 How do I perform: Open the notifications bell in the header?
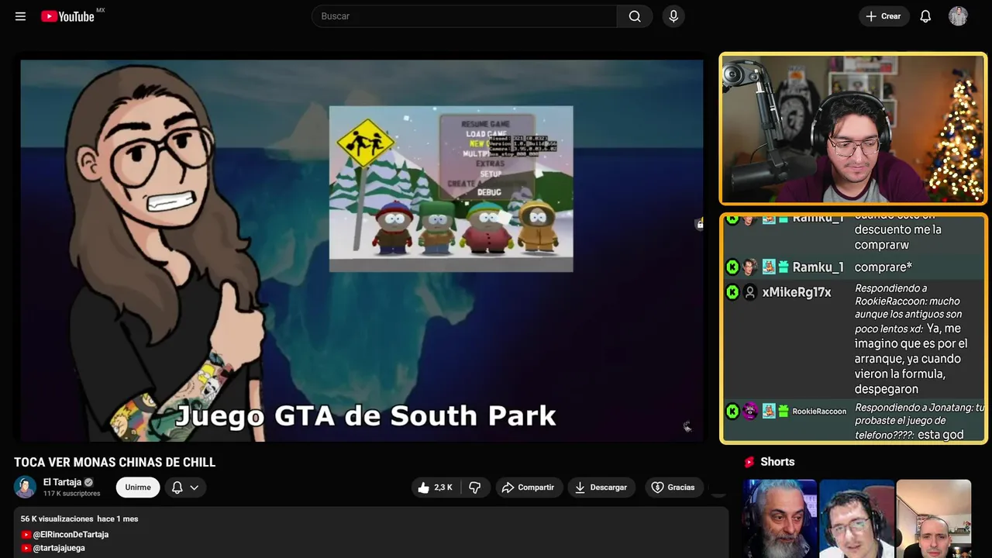(x=925, y=16)
